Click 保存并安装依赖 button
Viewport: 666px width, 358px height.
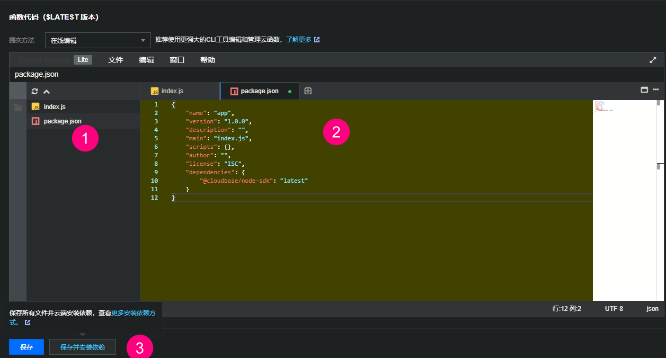point(83,347)
